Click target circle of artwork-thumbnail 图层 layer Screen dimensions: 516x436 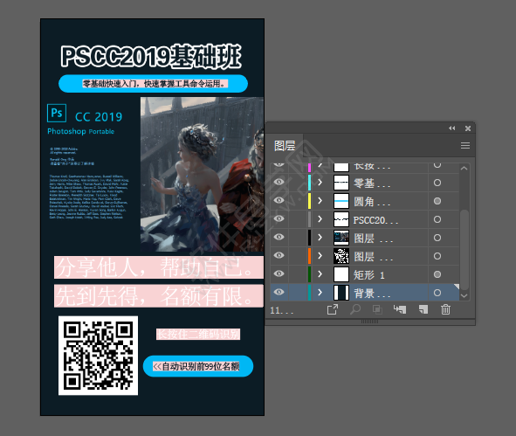pyautogui.click(x=437, y=238)
